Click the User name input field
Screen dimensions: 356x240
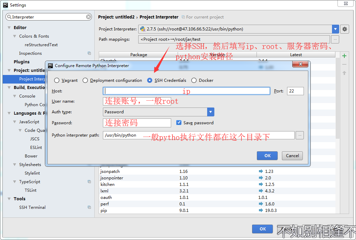[137, 101]
